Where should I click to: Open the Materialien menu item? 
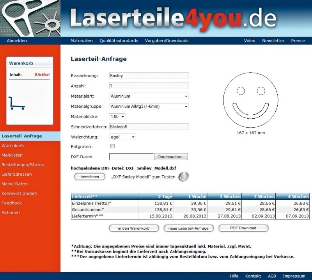point(82,41)
